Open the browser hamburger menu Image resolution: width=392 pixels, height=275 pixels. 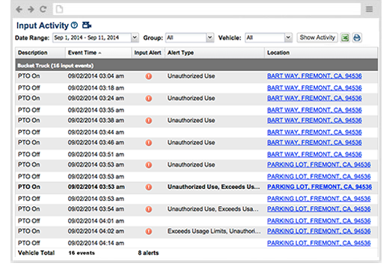pos(370,9)
